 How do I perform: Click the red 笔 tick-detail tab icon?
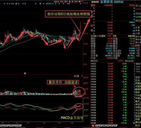[93, 126]
